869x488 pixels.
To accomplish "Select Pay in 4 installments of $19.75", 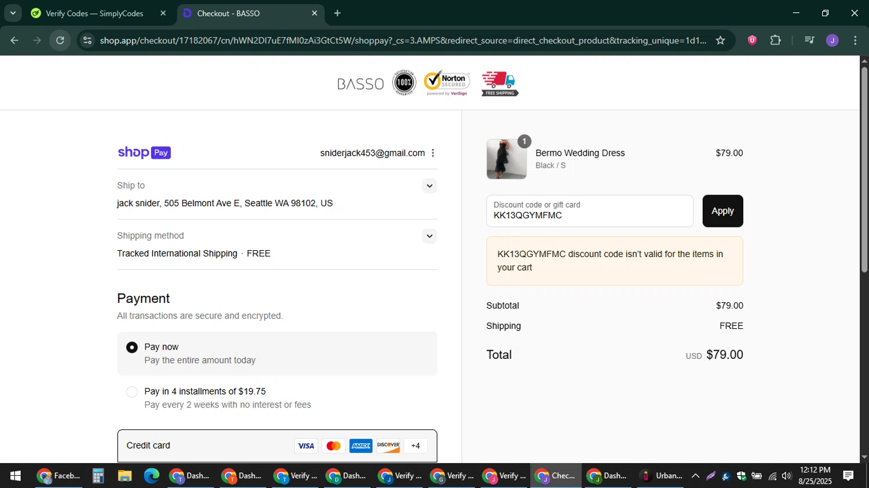I will click(x=132, y=392).
